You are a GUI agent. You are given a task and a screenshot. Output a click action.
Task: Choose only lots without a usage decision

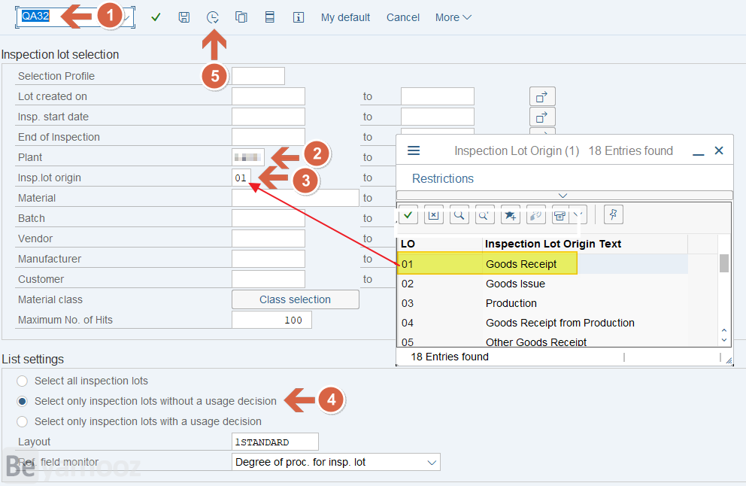(x=23, y=402)
